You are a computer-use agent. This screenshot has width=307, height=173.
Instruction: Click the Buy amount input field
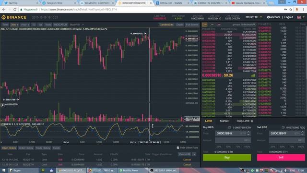(x=233, y=140)
